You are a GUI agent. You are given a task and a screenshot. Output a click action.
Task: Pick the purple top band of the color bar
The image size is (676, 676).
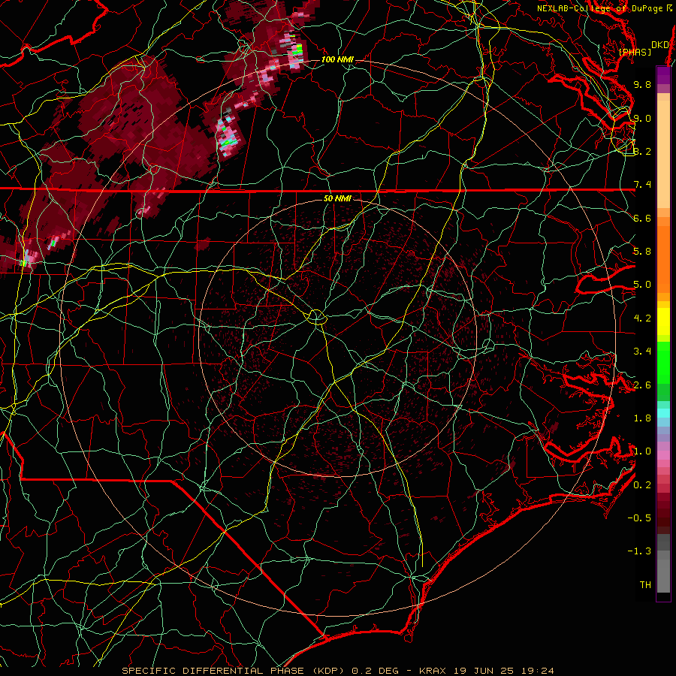(664, 75)
